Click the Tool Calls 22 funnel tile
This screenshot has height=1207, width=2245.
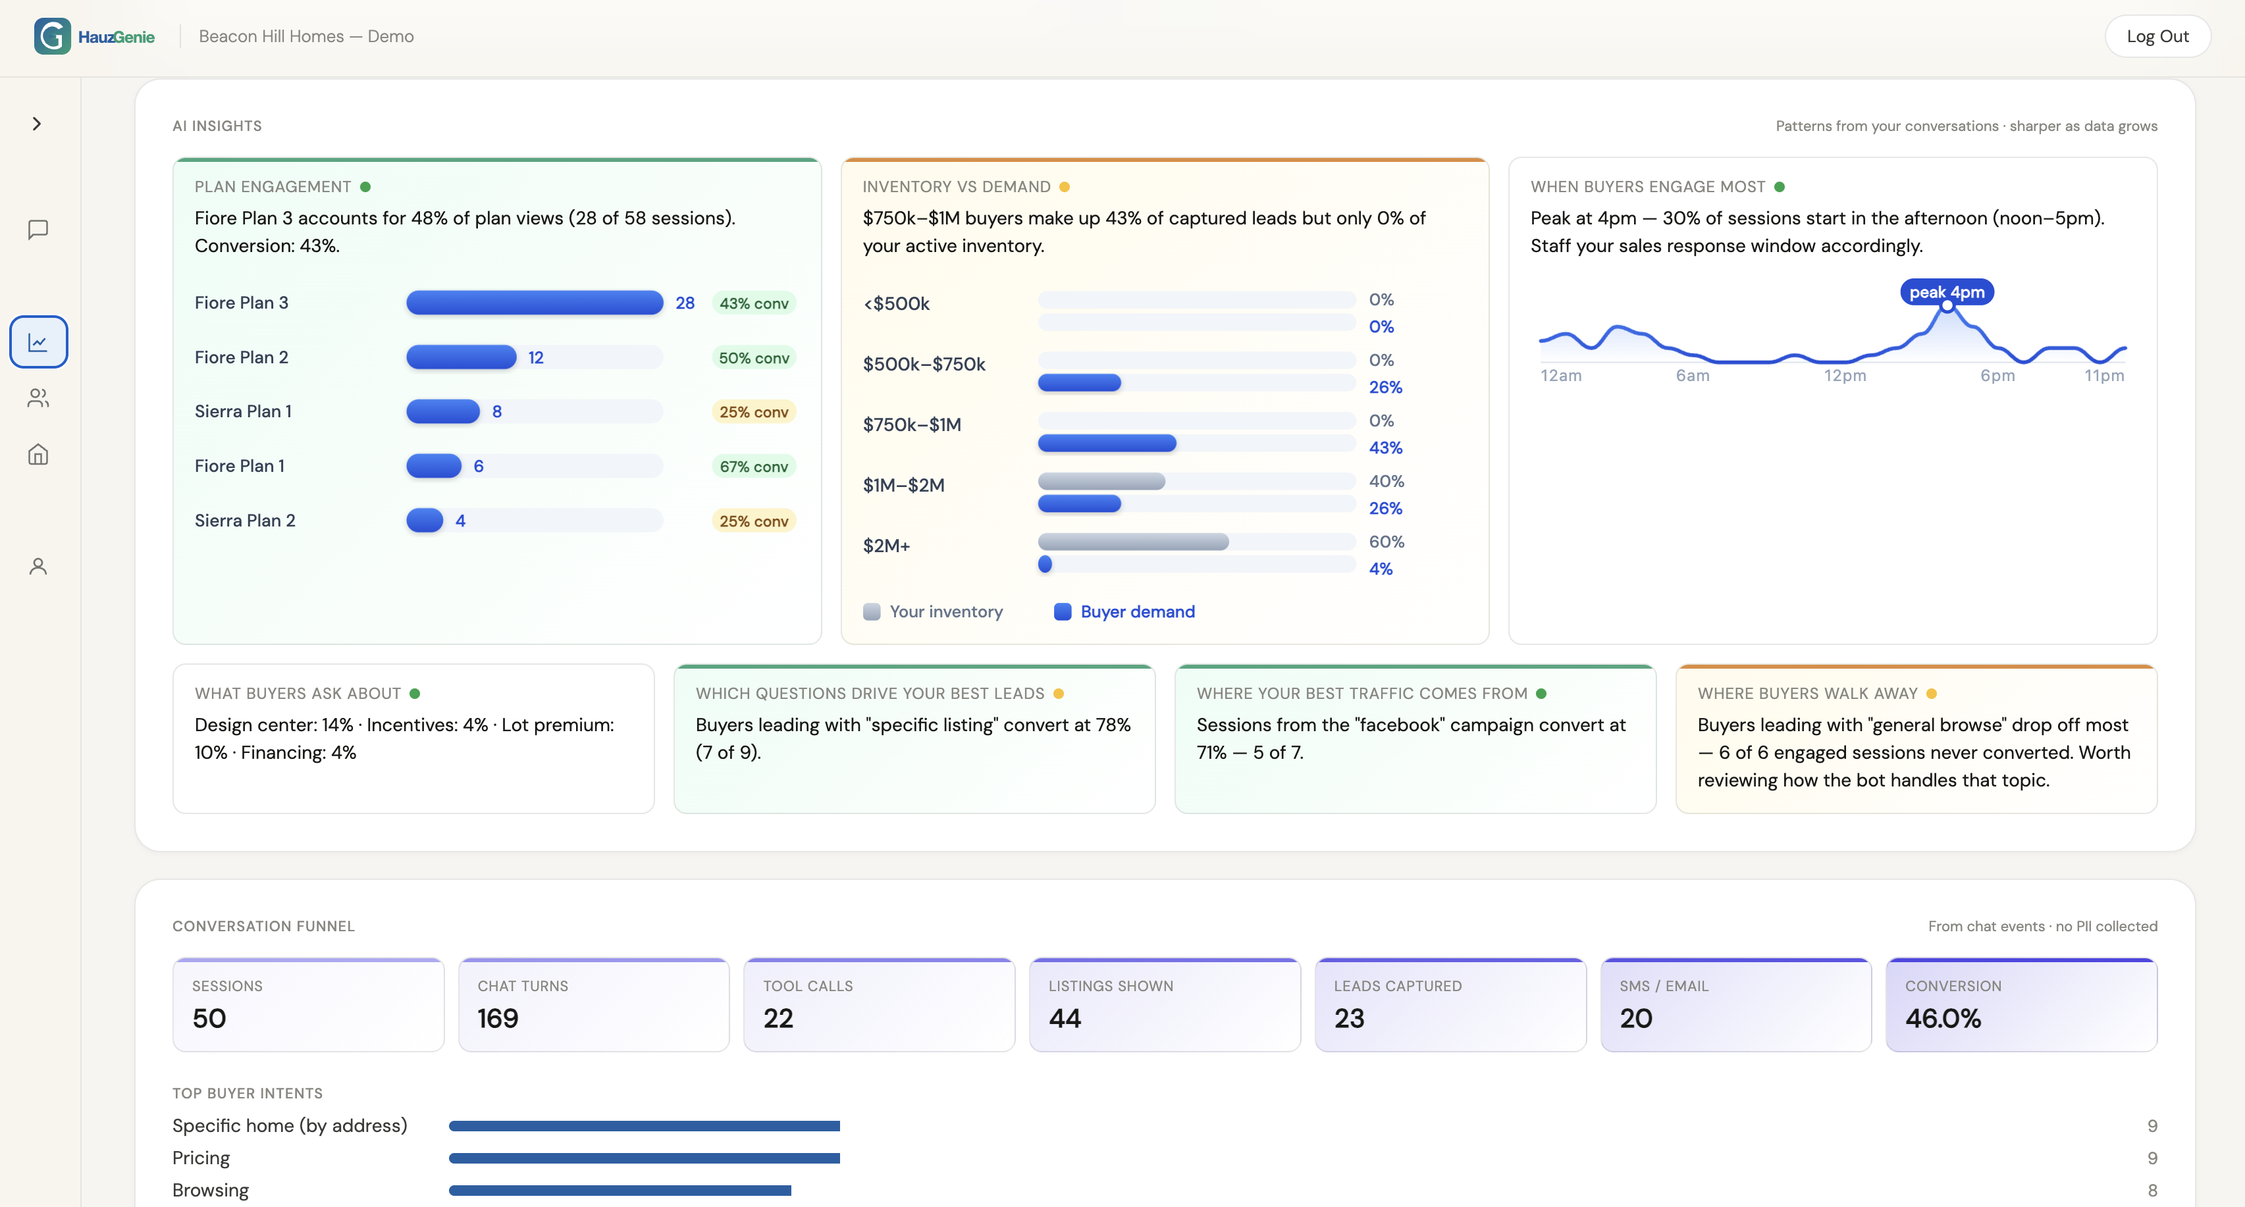click(880, 1005)
